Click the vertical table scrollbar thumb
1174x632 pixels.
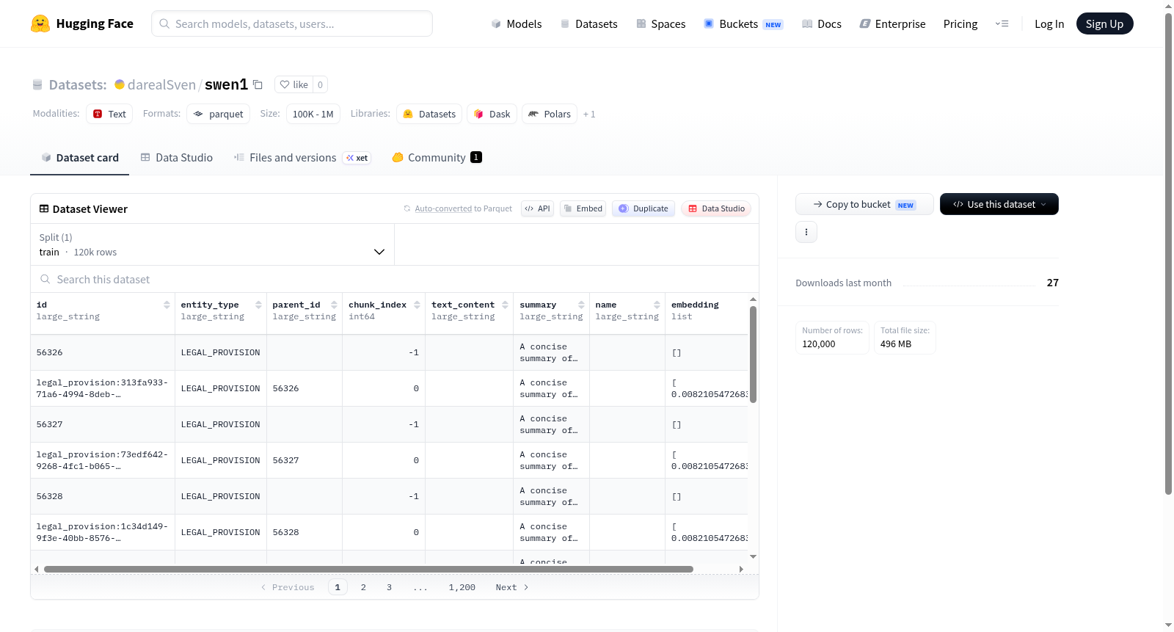[x=753, y=355]
